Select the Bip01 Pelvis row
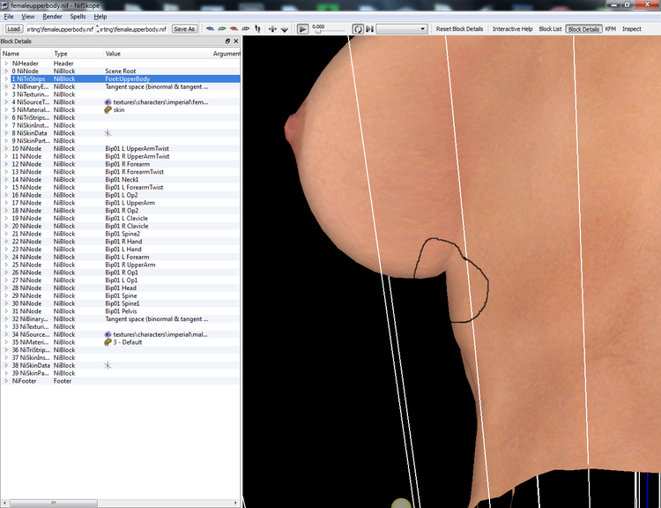 tap(121, 311)
